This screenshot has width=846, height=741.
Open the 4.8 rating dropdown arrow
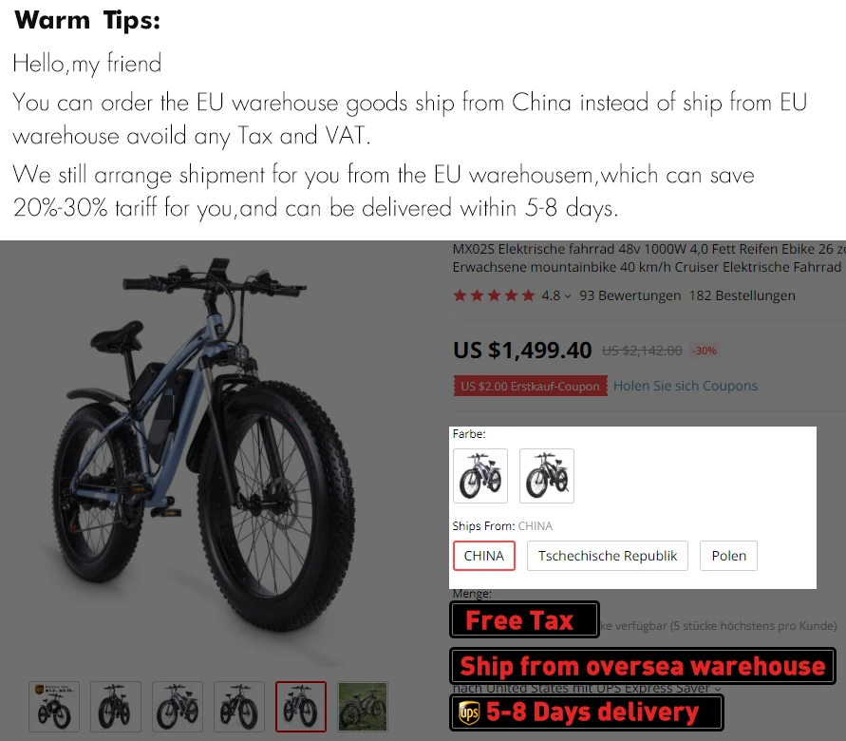tap(568, 296)
